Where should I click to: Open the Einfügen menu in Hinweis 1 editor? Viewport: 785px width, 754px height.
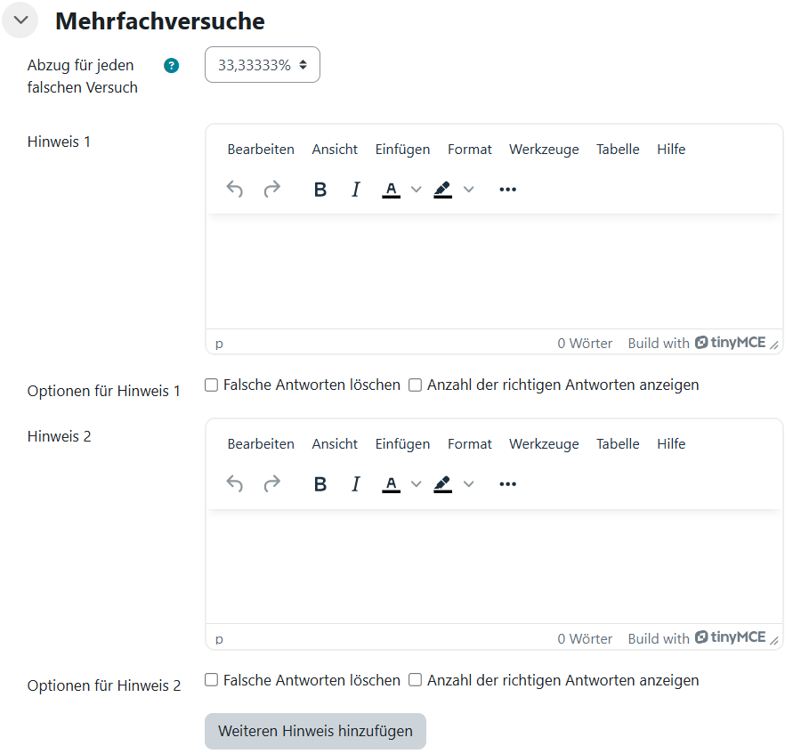[x=402, y=150]
